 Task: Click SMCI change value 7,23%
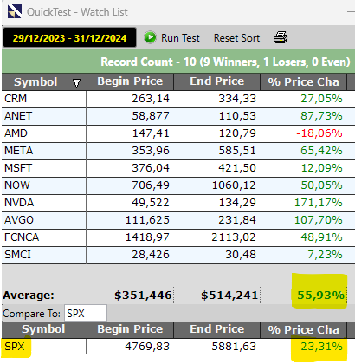[x=325, y=255]
